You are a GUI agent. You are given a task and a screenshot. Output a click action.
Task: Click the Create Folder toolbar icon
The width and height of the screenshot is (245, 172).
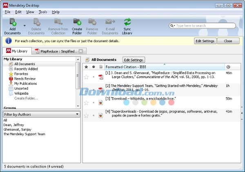77,22
